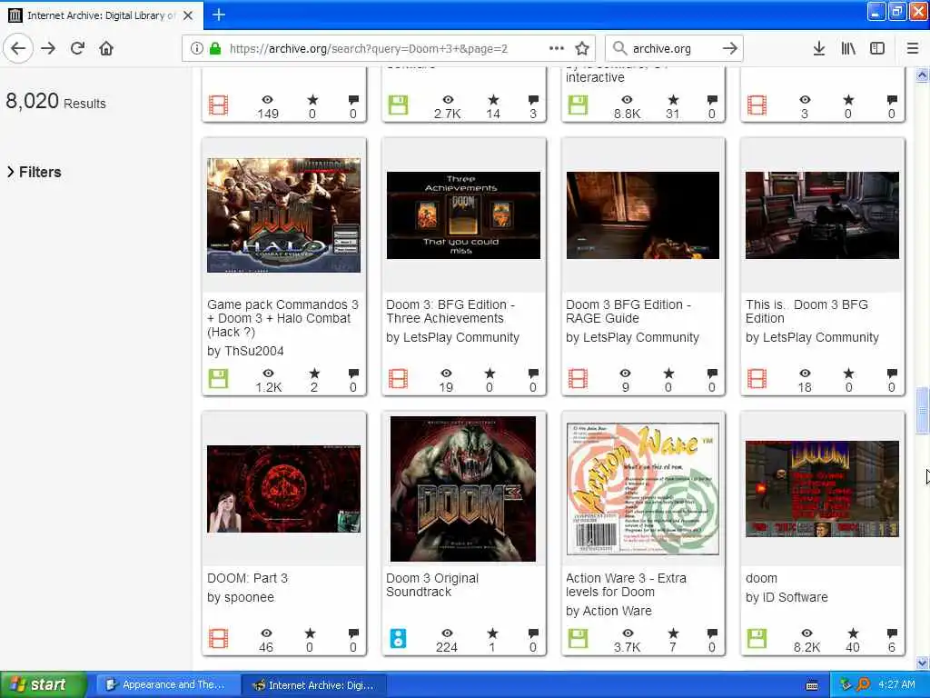This screenshot has width=930, height=698.
Task: Click the browser forward arrow
Action: [x=49, y=48]
